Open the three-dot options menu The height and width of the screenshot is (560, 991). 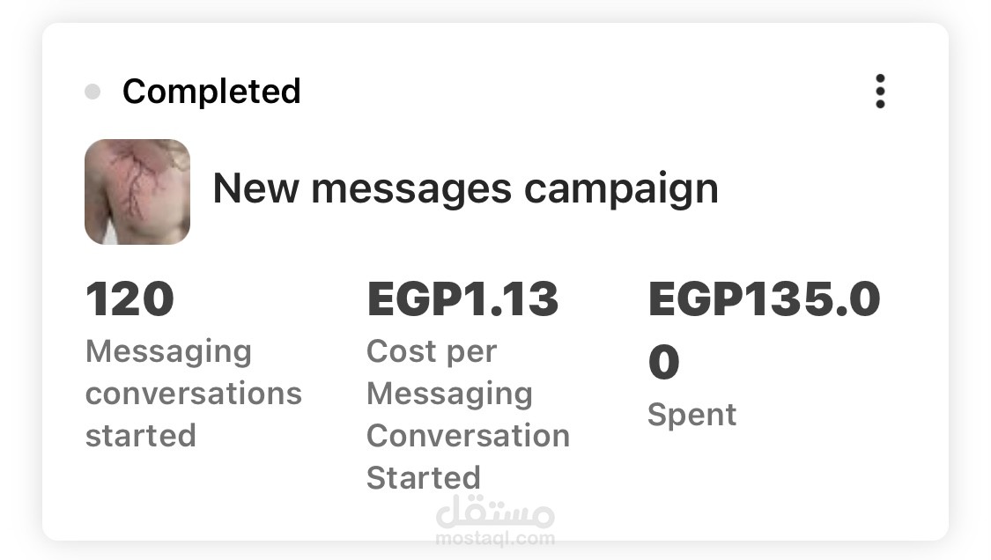click(x=880, y=92)
